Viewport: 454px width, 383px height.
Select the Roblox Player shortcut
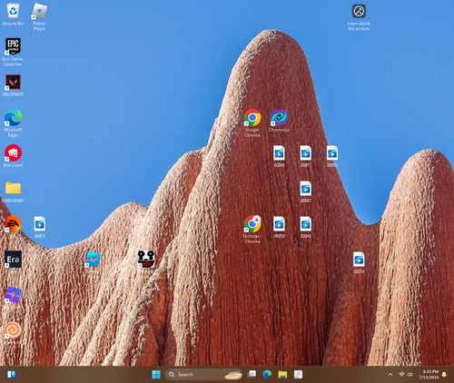[x=39, y=17]
